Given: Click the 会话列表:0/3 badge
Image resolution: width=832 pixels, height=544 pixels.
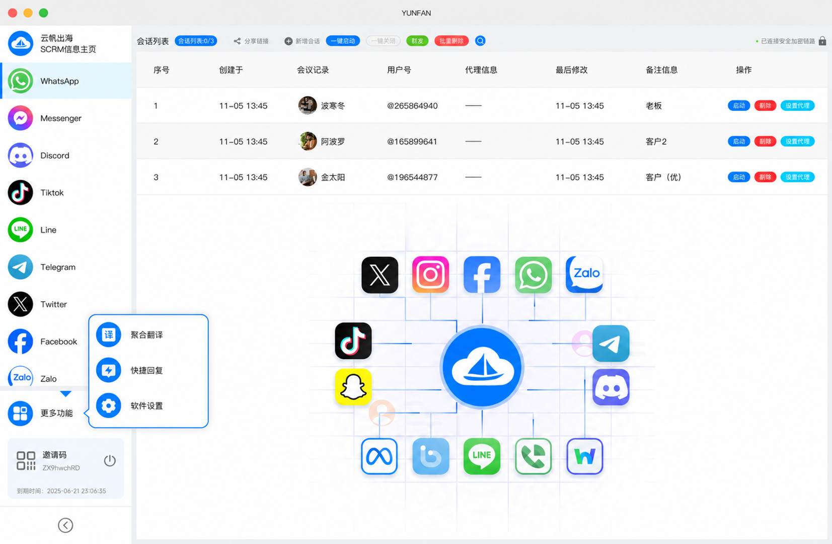Looking at the screenshot, I should pos(196,41).
